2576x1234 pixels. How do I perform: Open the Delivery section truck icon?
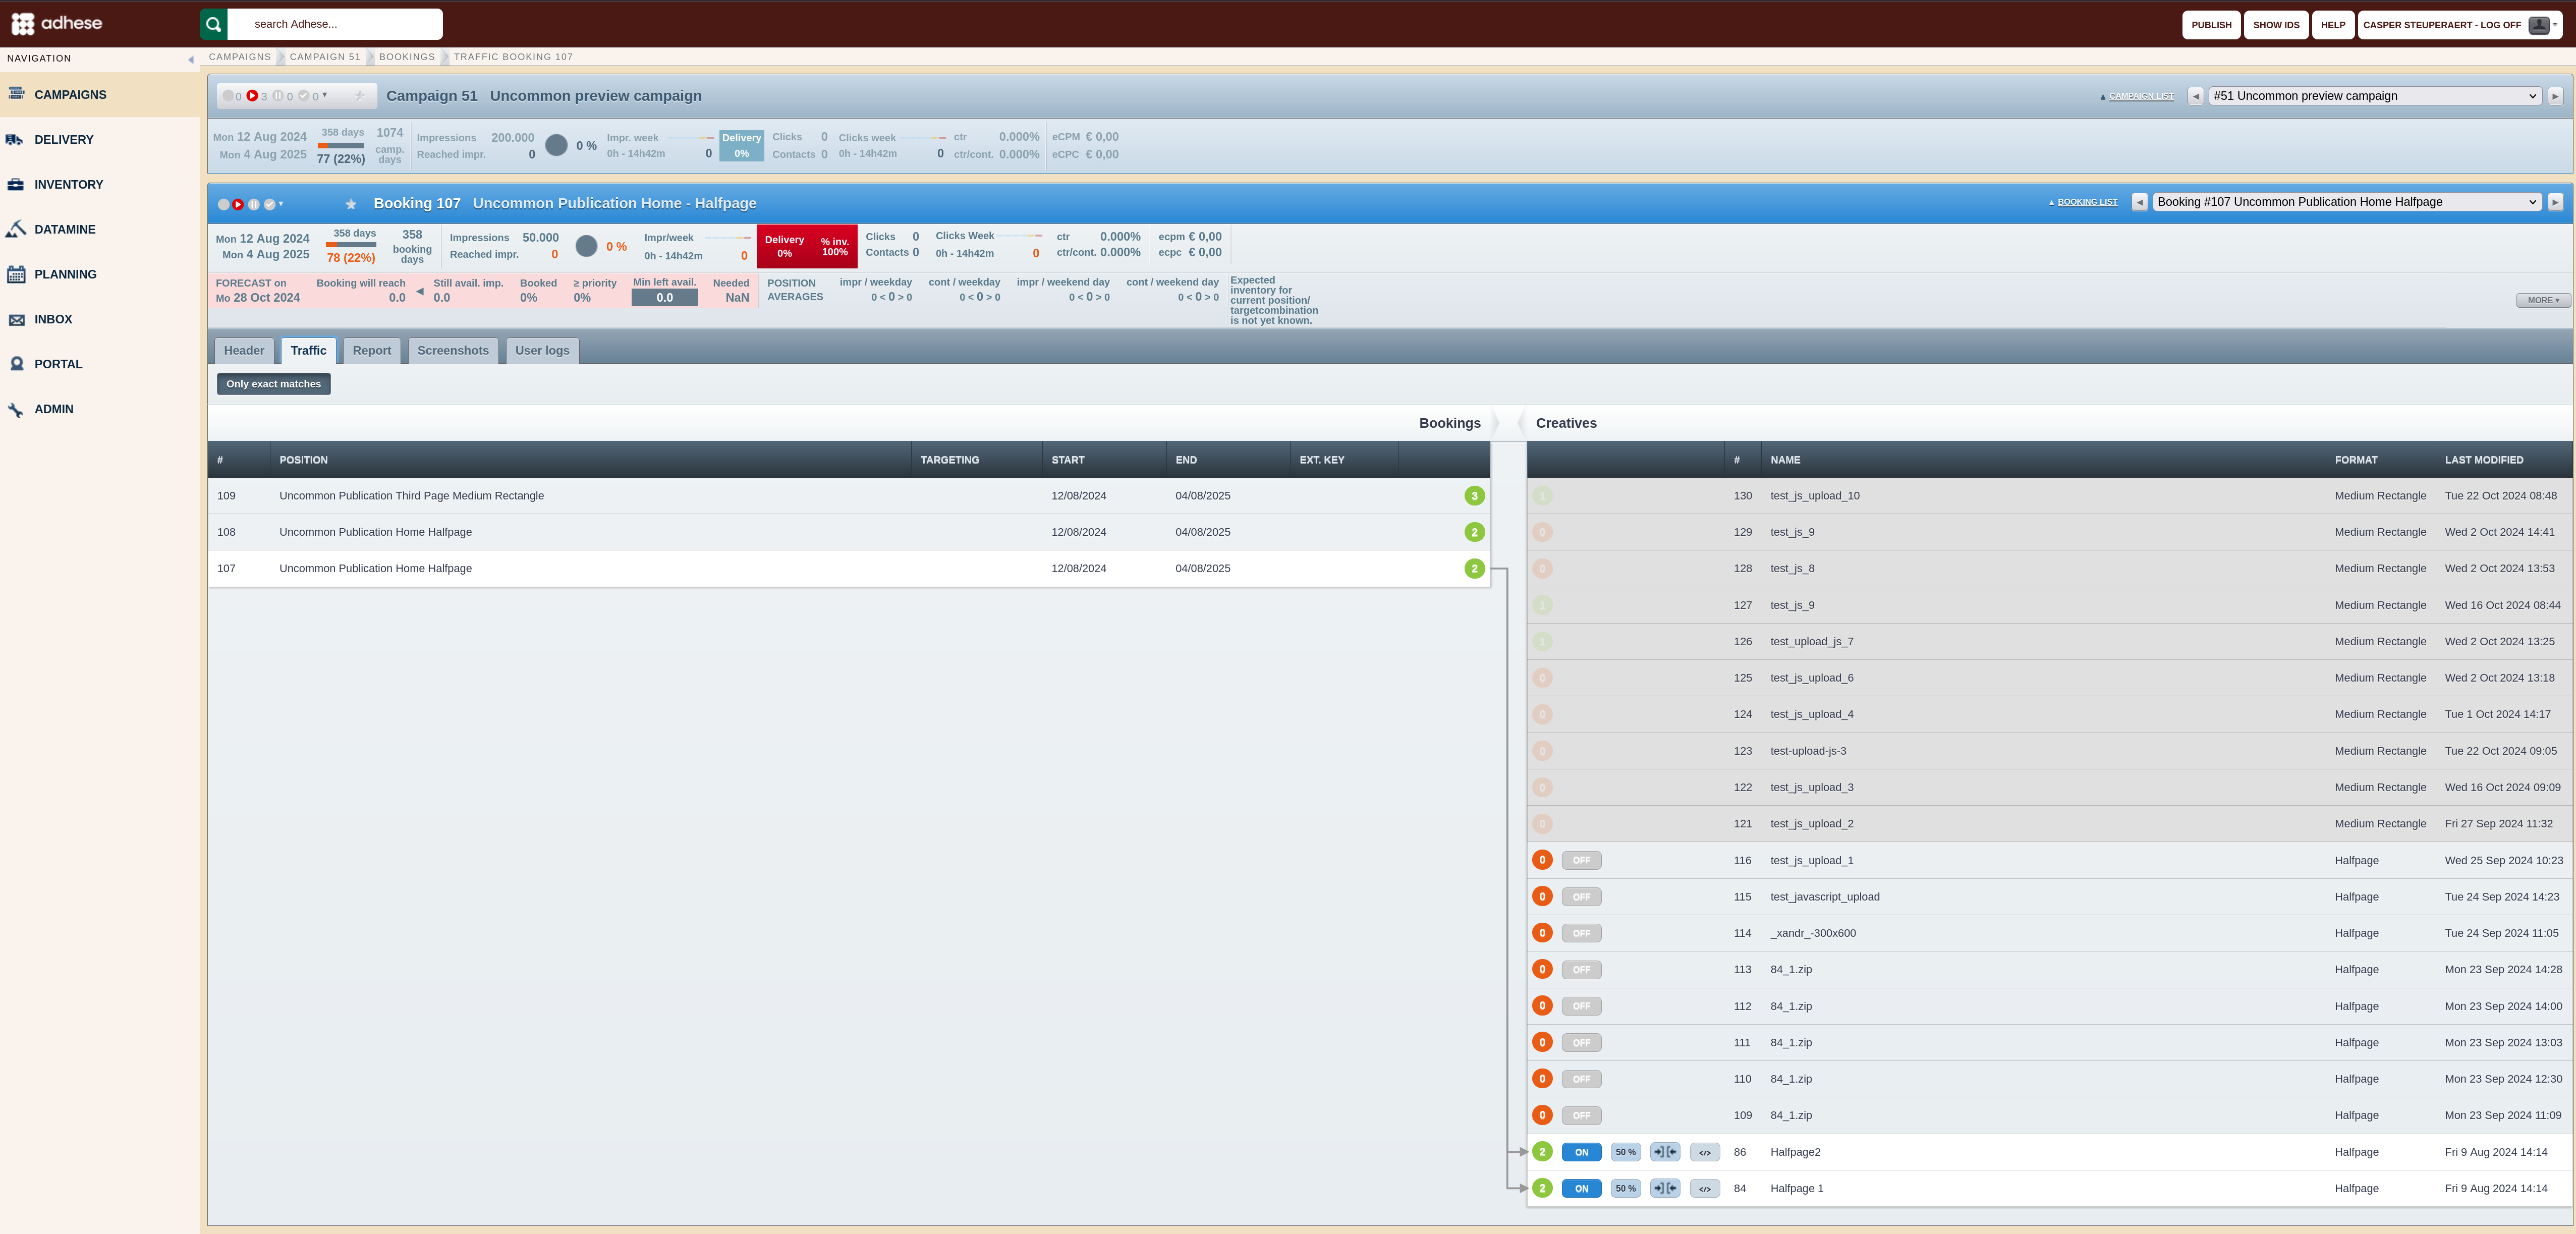15,140
